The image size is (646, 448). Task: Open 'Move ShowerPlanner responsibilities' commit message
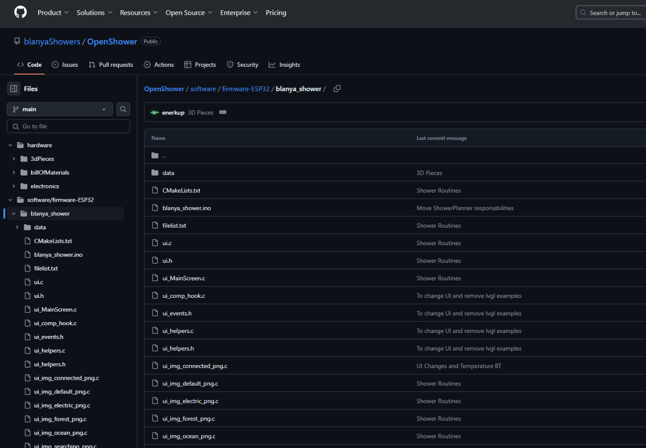click(465, 208)
